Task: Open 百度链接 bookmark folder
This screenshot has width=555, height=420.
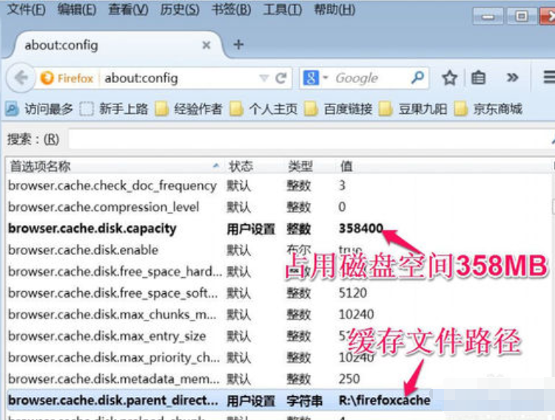Action: pyautogui.click(x=339, y=109)
